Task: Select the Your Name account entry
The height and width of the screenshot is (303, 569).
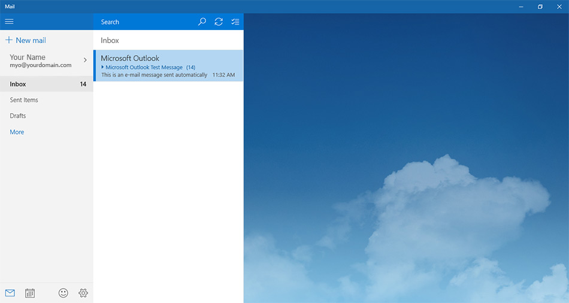Action: tap(47, 60)
